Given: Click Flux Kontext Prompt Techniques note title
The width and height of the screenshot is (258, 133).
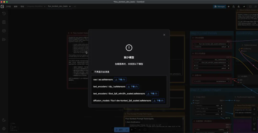Looking at the screenshot, I should (x=139, y=114).
